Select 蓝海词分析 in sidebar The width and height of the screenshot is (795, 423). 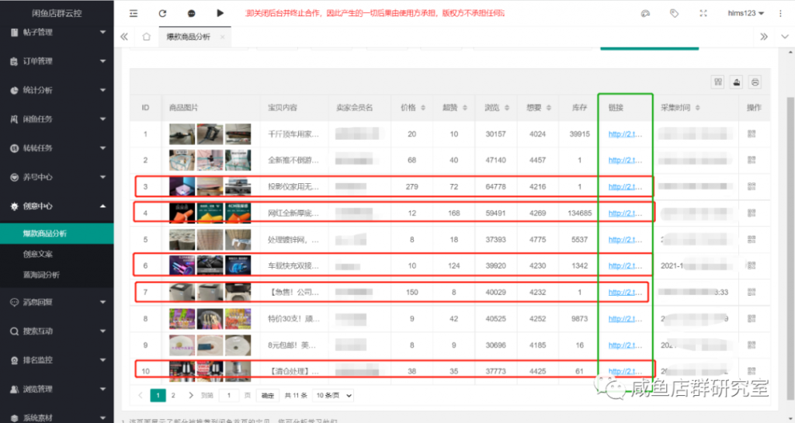57,275
